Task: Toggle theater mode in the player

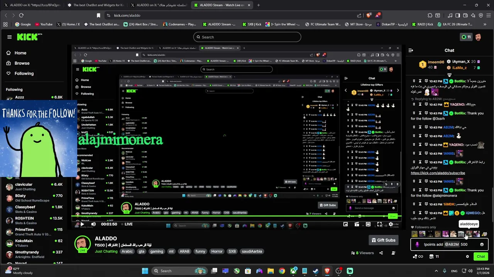Action: [368, 224]
